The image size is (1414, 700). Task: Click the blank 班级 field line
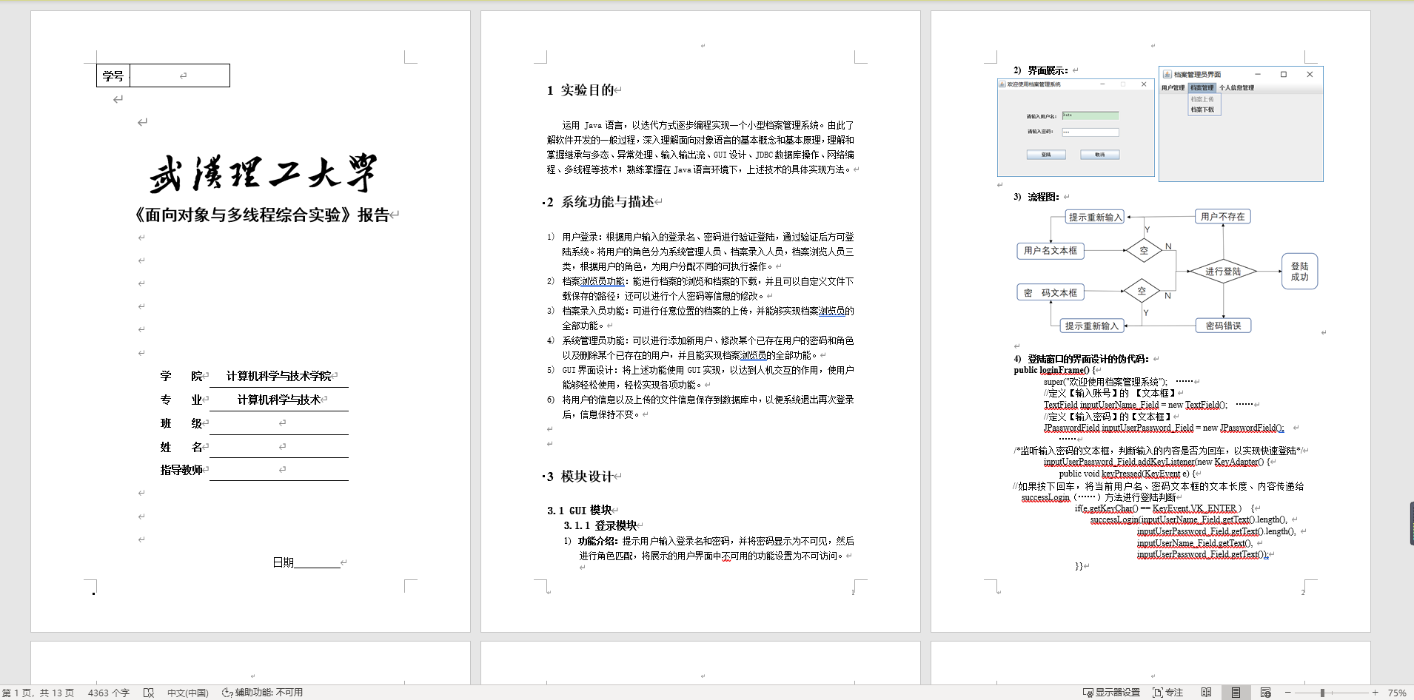(x=278, y=423)
